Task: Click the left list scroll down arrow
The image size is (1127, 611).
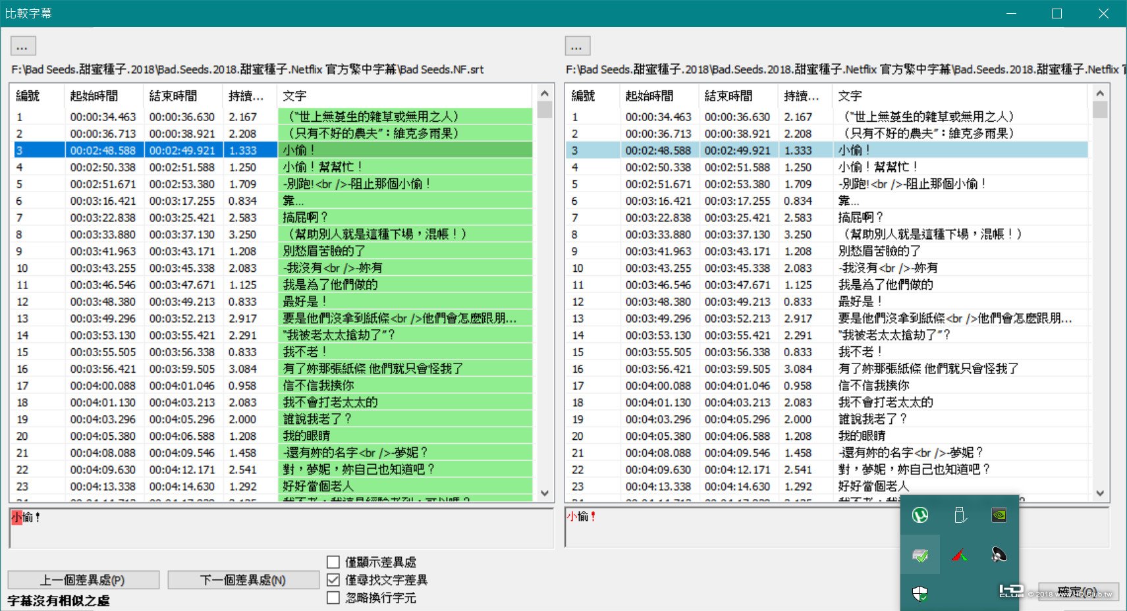Action: (545, 493)
